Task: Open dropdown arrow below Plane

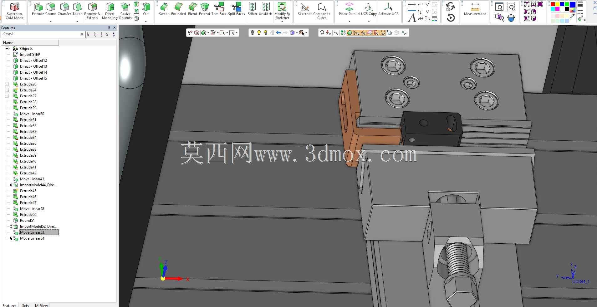Action: pos(349,21)
